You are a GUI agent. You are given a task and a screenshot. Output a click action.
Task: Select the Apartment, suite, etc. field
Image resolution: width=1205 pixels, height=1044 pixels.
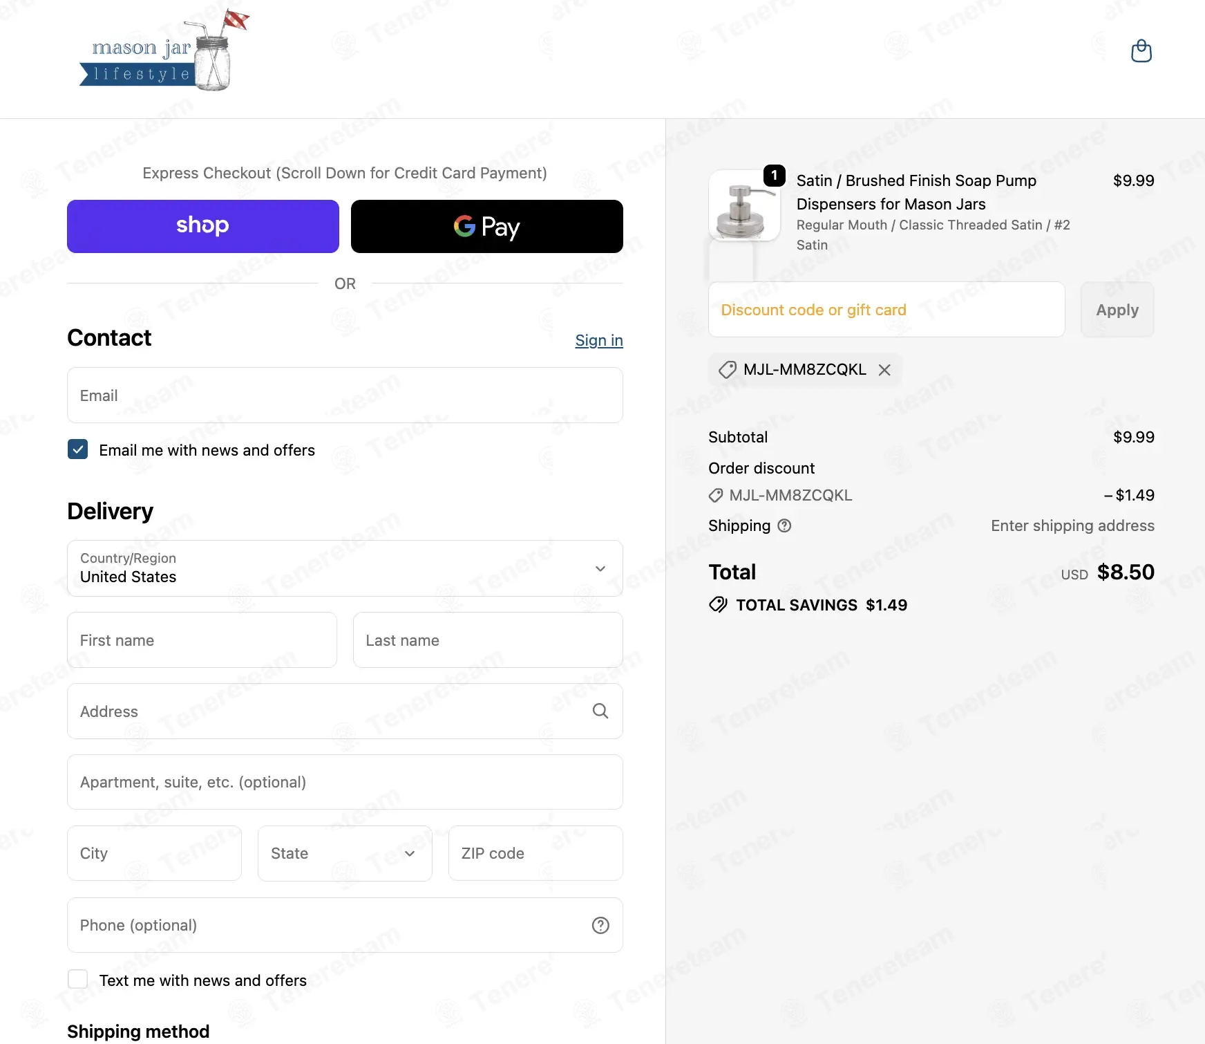345,782
